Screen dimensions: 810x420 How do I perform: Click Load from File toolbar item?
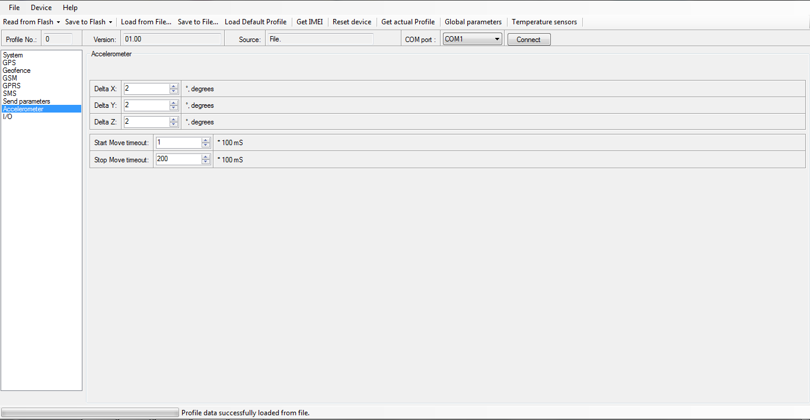point(146,22)
